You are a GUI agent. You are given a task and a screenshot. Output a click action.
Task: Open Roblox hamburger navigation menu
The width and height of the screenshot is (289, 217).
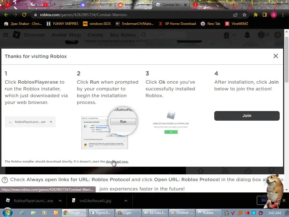point(6,35)
